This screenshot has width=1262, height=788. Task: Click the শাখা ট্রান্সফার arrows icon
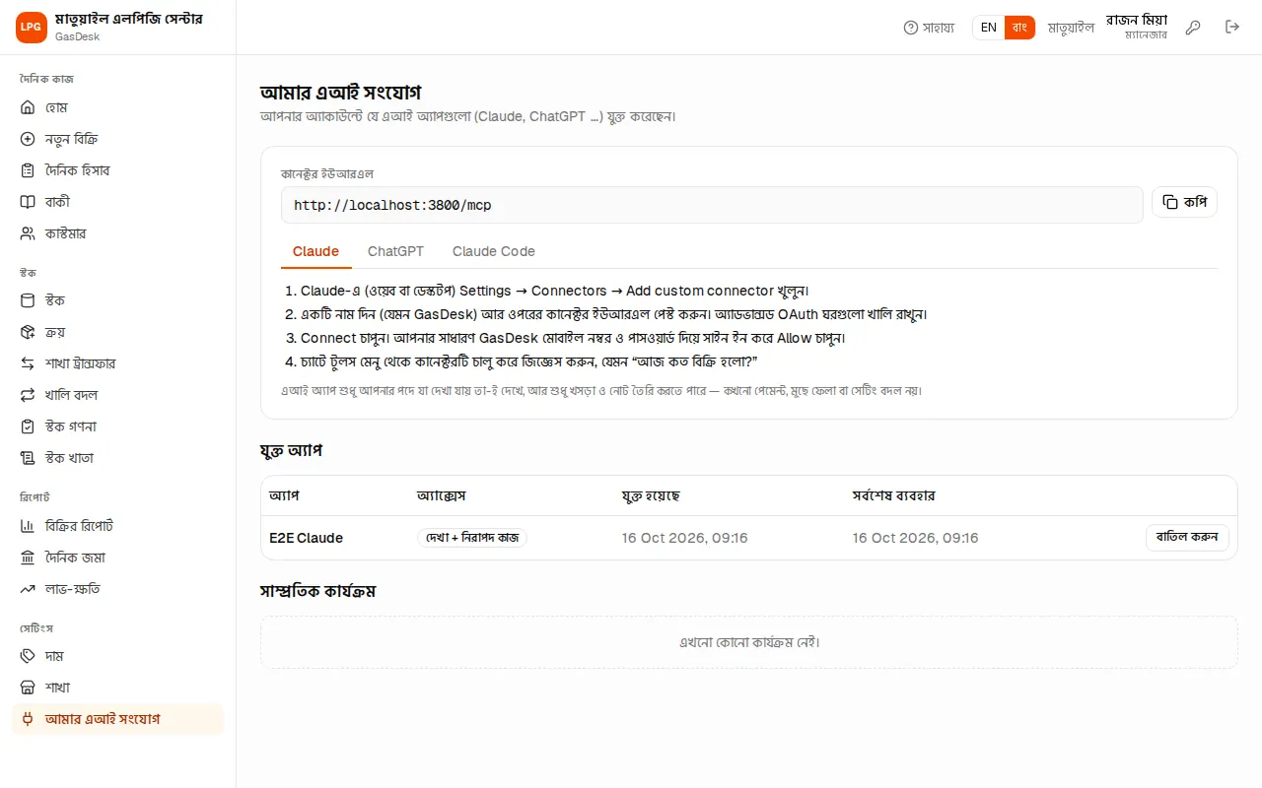(x=28, y=363)
